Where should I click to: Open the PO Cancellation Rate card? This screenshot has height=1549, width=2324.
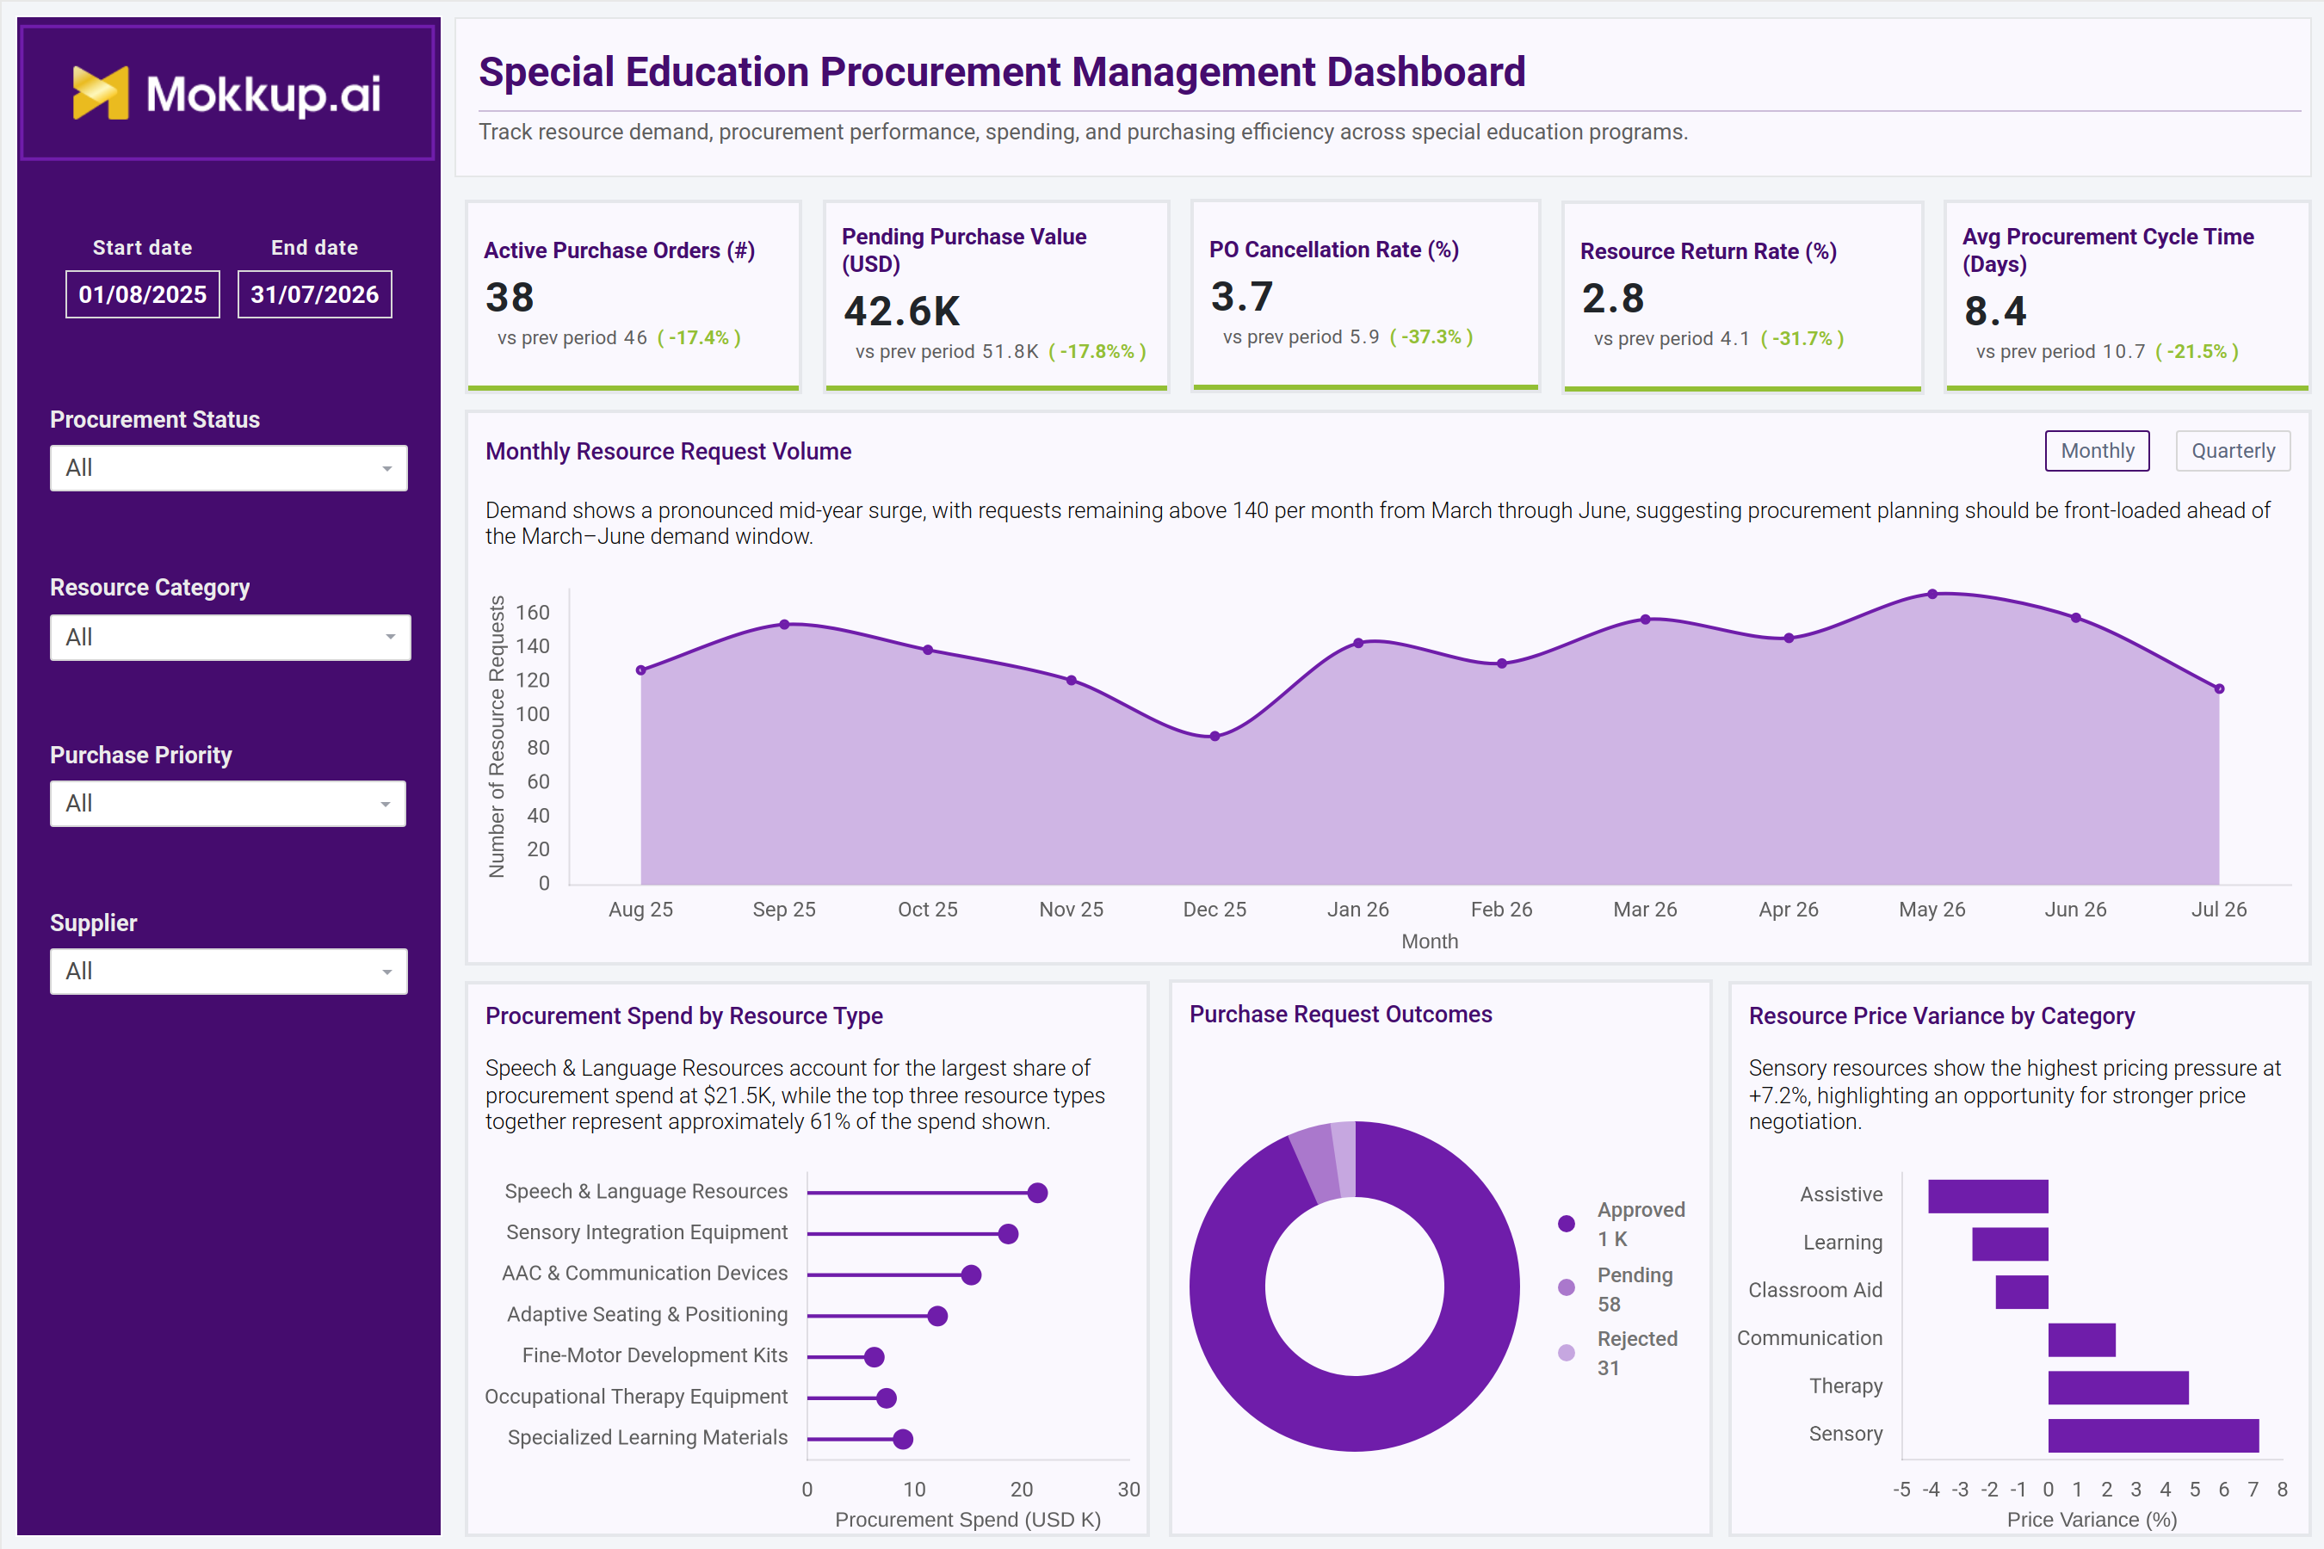click(x=1365, y=295)
